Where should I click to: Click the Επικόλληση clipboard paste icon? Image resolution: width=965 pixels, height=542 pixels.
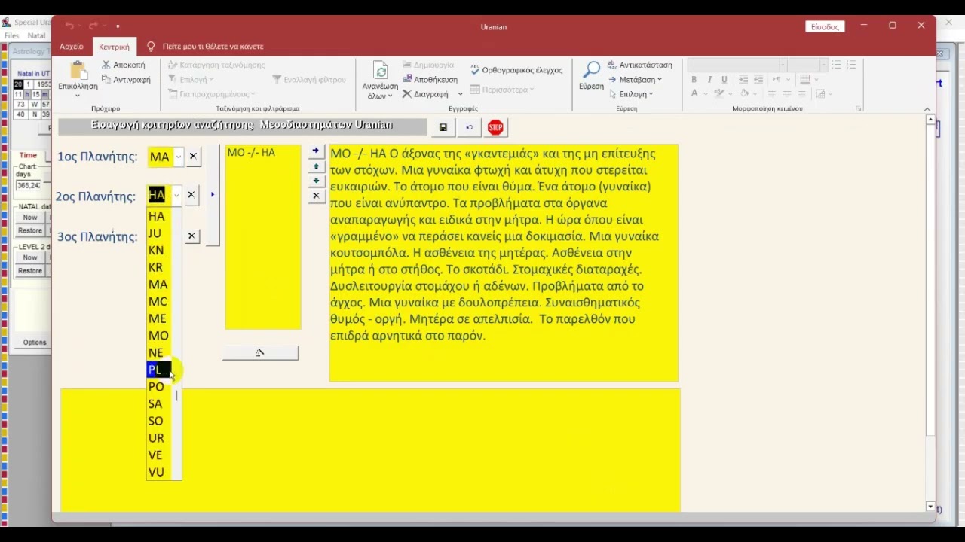pos(77,71)
